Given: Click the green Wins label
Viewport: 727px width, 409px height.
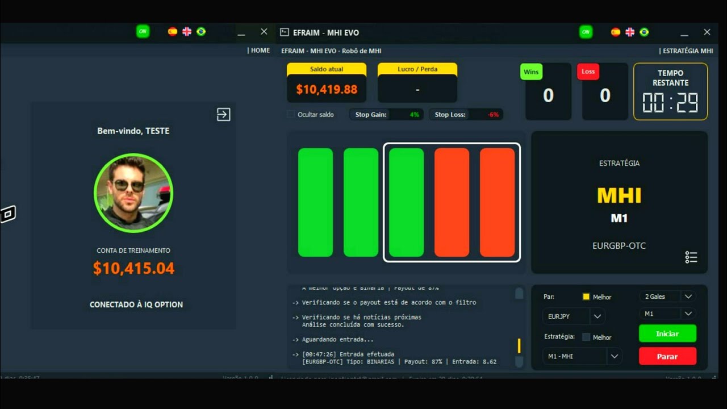Looking at the screenshot, I should (x=531, y=72).
